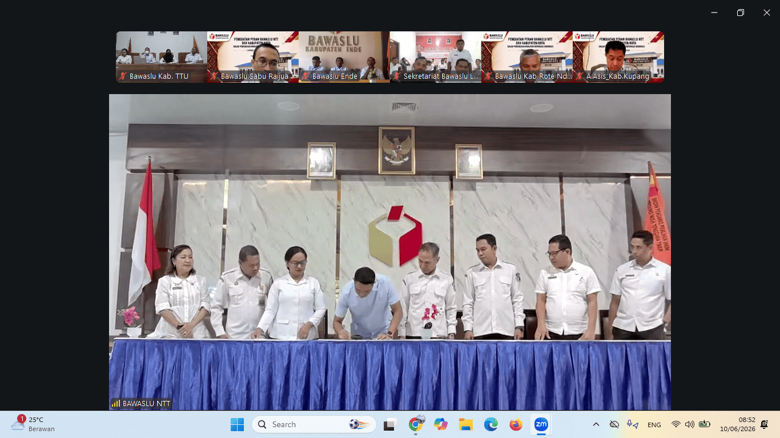Open the Zoom app in taskbar

541,424
